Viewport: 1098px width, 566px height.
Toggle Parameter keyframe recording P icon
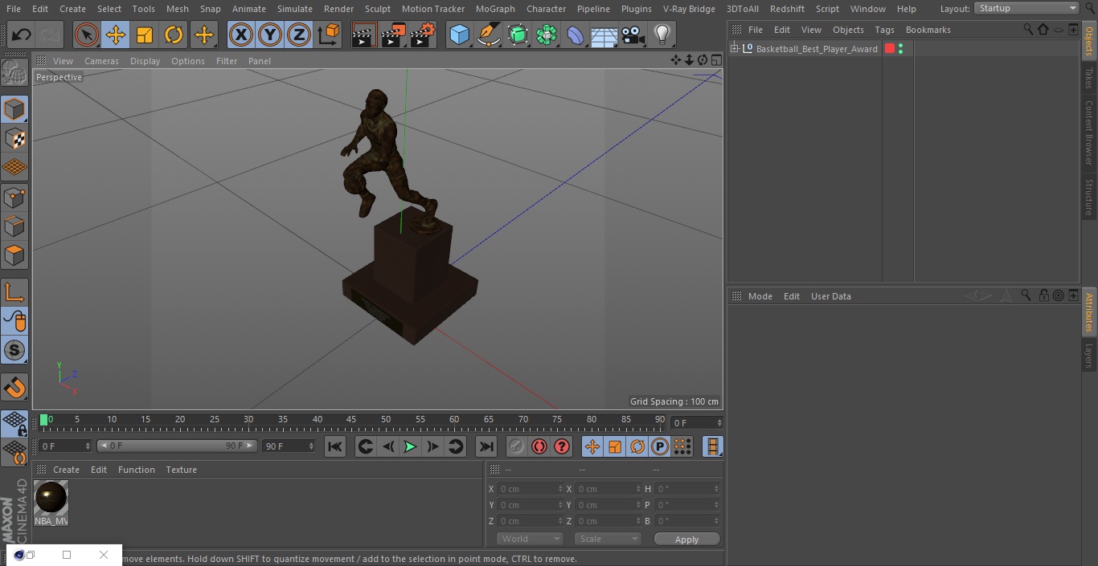click(x=660, y=446)
